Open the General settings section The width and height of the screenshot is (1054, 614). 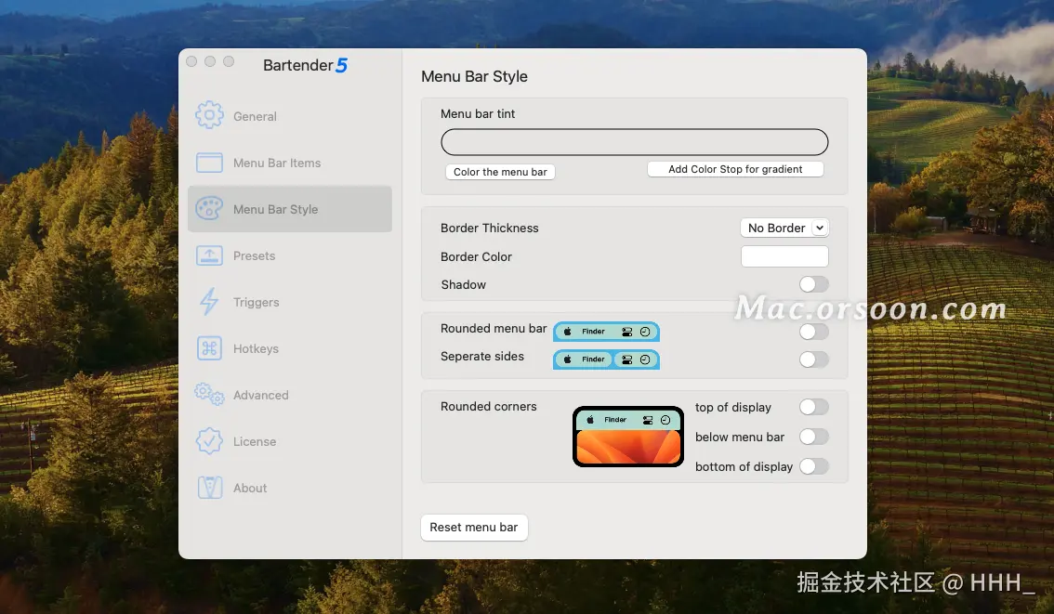tap(255, 116)
